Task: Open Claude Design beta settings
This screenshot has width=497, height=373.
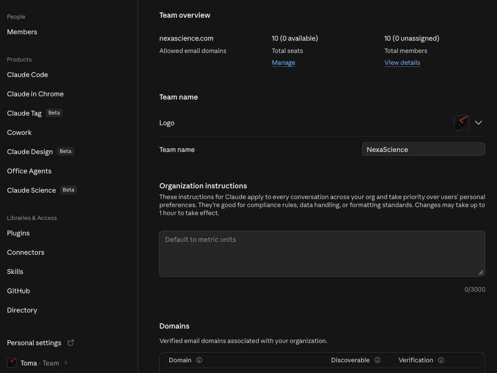Action: pos(30,151)
